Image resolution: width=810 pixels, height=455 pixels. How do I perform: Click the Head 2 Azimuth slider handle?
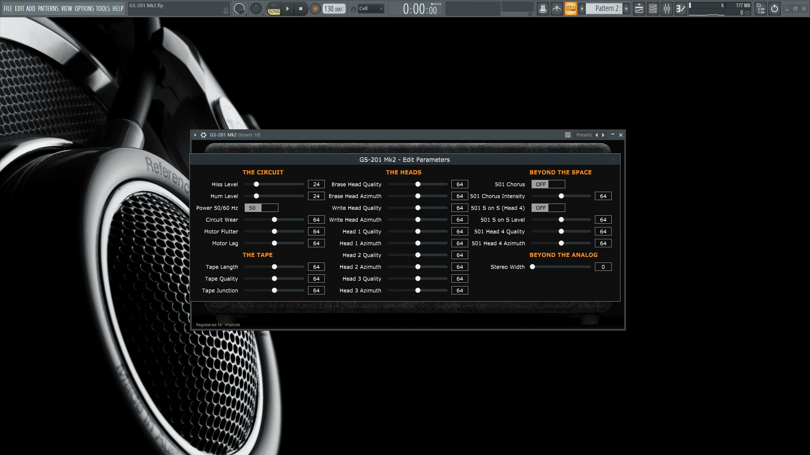[x=418, y=267]
